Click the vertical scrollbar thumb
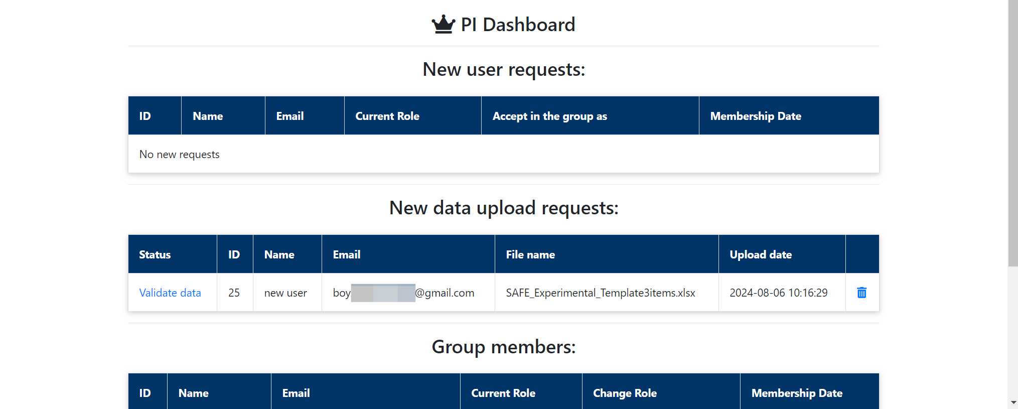The image size is (1018, 409). coord(1013,133)
